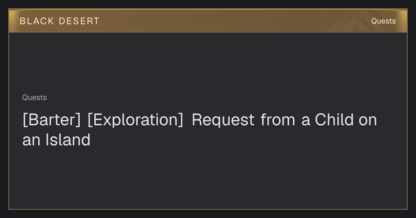Click the dark empty area above Quests breadcrumb
The height and width of the screenshot is (218, 416).
(208, 62)
